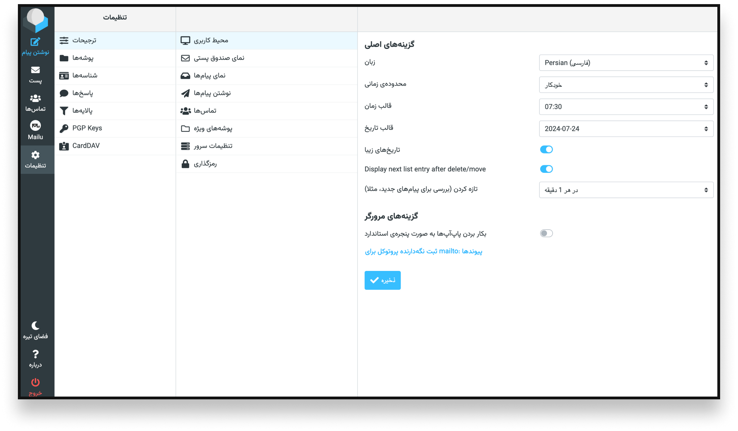This screenshot has width=738, height=431.
Task: Click the red logout power icon
Action: click(x=35, y=382)
